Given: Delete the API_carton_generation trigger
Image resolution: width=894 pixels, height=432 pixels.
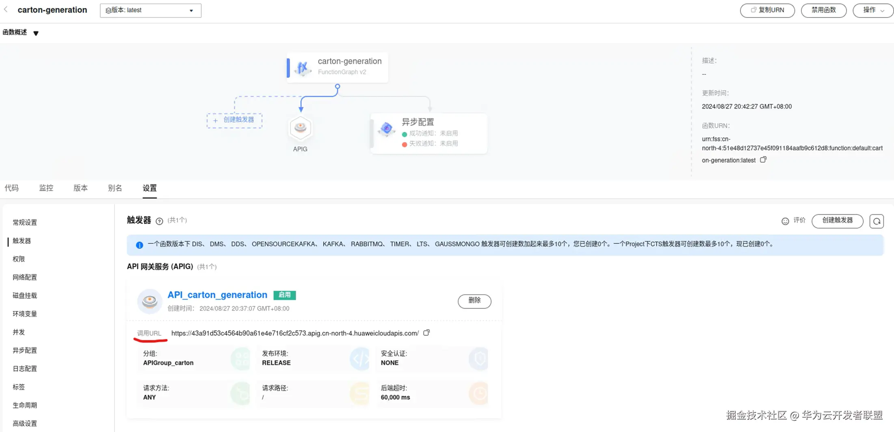Looking at the screenshot, I should coord(474,301).
